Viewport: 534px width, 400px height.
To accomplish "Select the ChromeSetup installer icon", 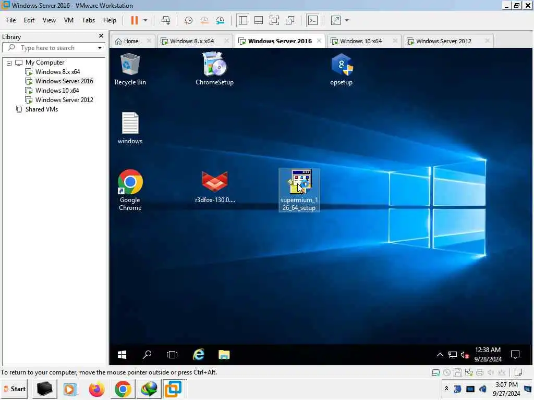I will click(x=214, y=68).
